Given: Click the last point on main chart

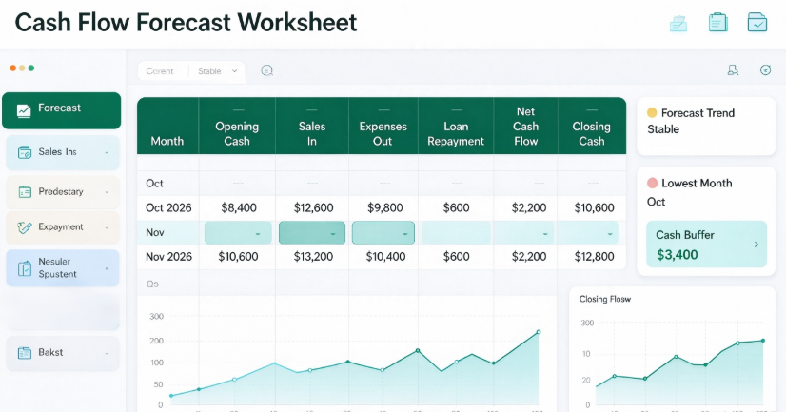Looking at the screenshot, I should (539, 332).
